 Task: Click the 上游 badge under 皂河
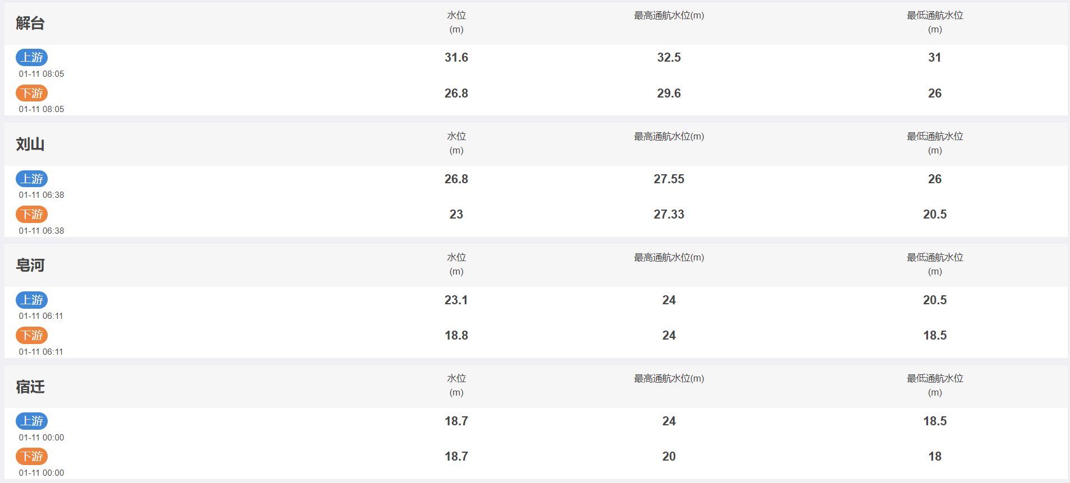(31, 300)
